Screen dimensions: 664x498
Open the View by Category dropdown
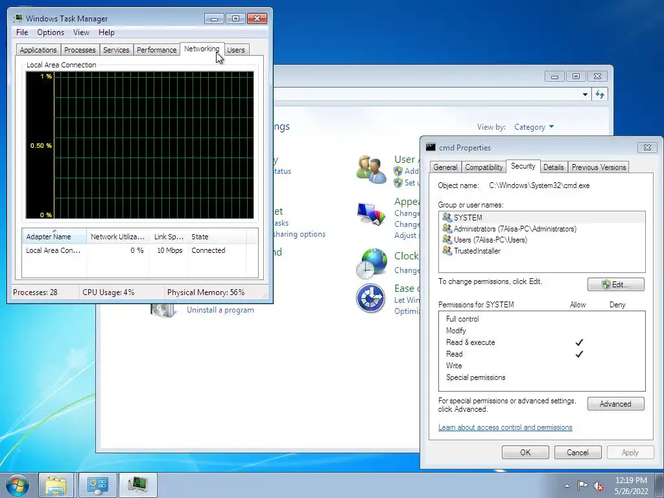(534, 127)
